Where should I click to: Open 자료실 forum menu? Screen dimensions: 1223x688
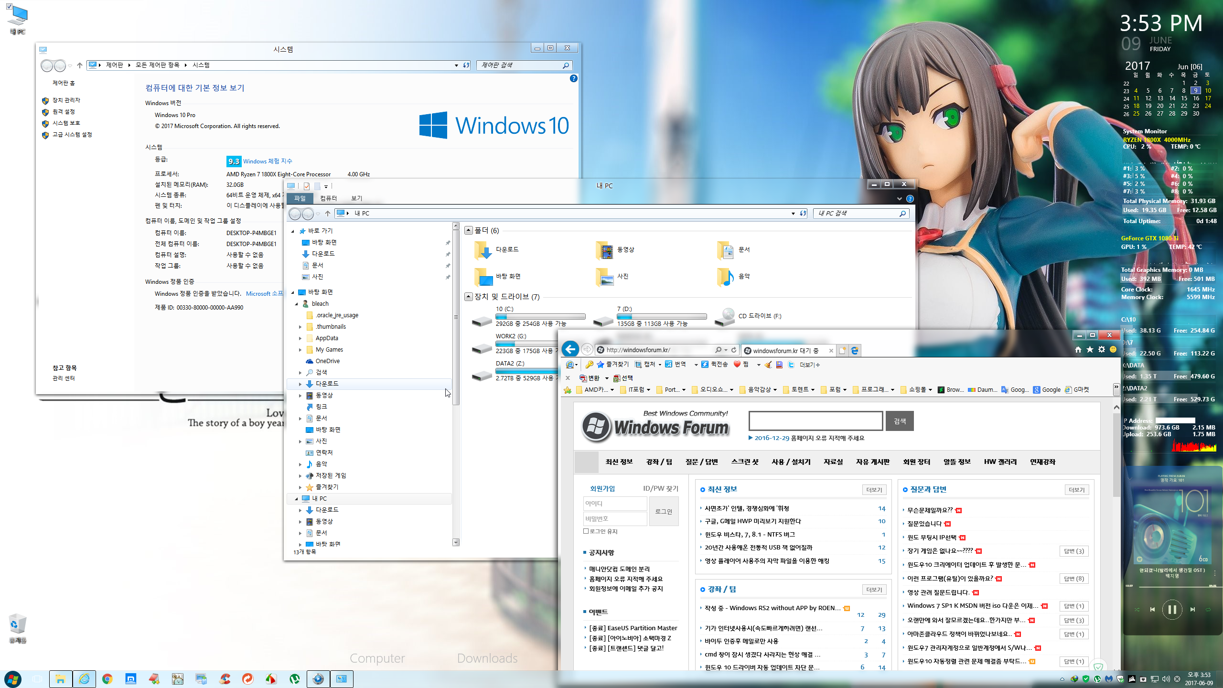click(x=833, y=462)
